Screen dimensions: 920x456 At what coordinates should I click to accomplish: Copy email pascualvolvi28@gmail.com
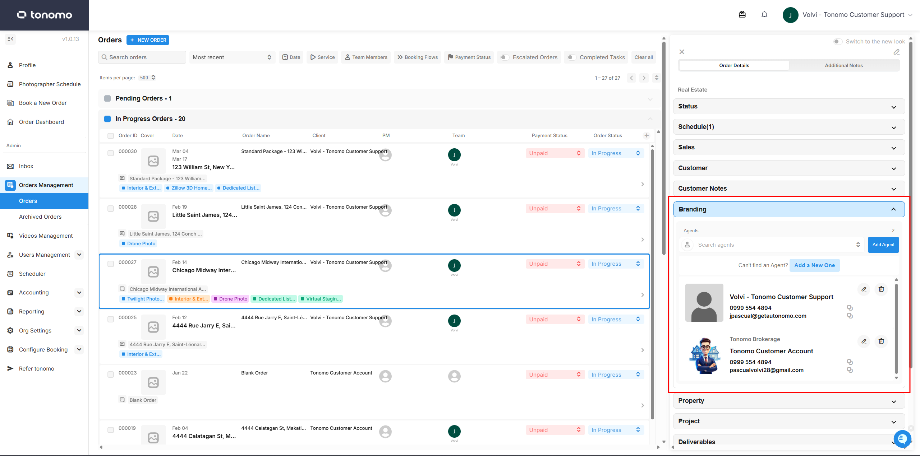(x=850, y=370)
